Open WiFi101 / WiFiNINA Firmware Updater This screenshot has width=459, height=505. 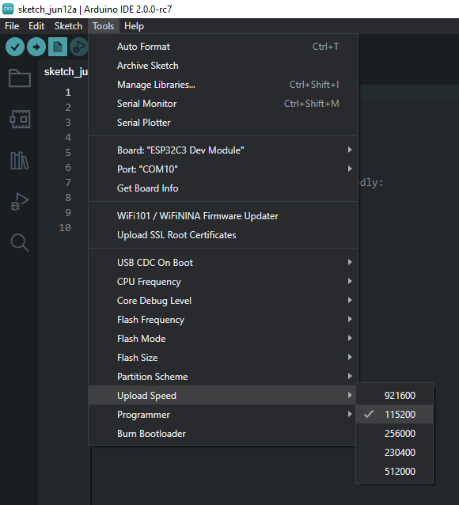[223, 216]
